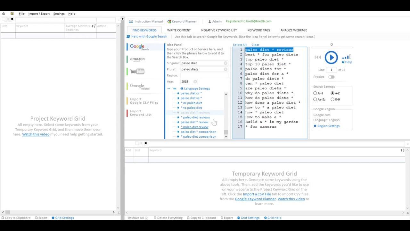Image resolution: width=410 pixels, height=231 pixels.
Task: Click Select All above the search box
Action: click(x=240, y=45)
